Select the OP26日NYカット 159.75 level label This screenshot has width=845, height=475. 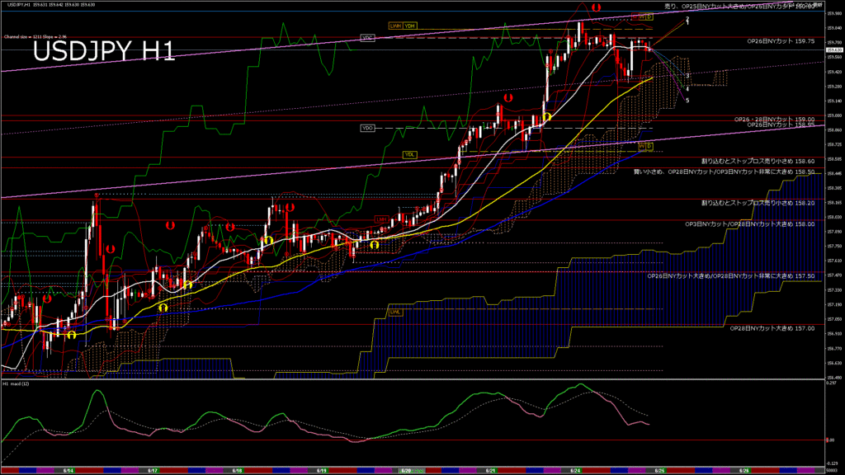tap(781, 40)
